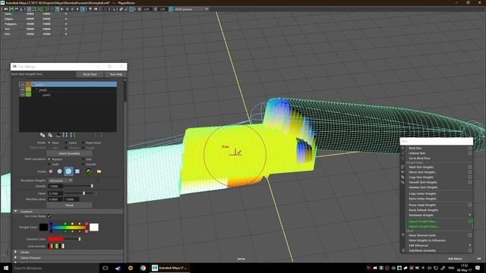The width and height of the screenshot is (486, 273).
Task: Select the solid round brush profile icon
Action: click(68, 171)
